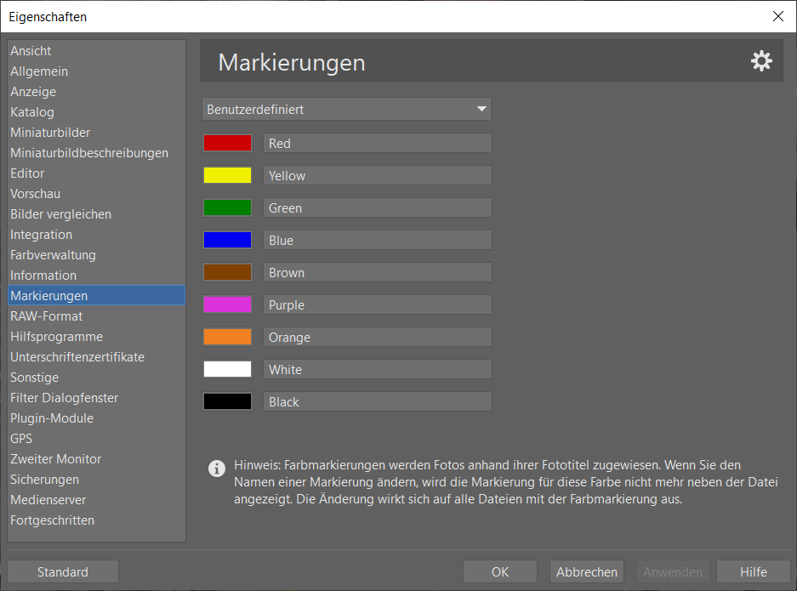Click the gear settings icon in header
797x591 pixels.
[x=761, y=61]
